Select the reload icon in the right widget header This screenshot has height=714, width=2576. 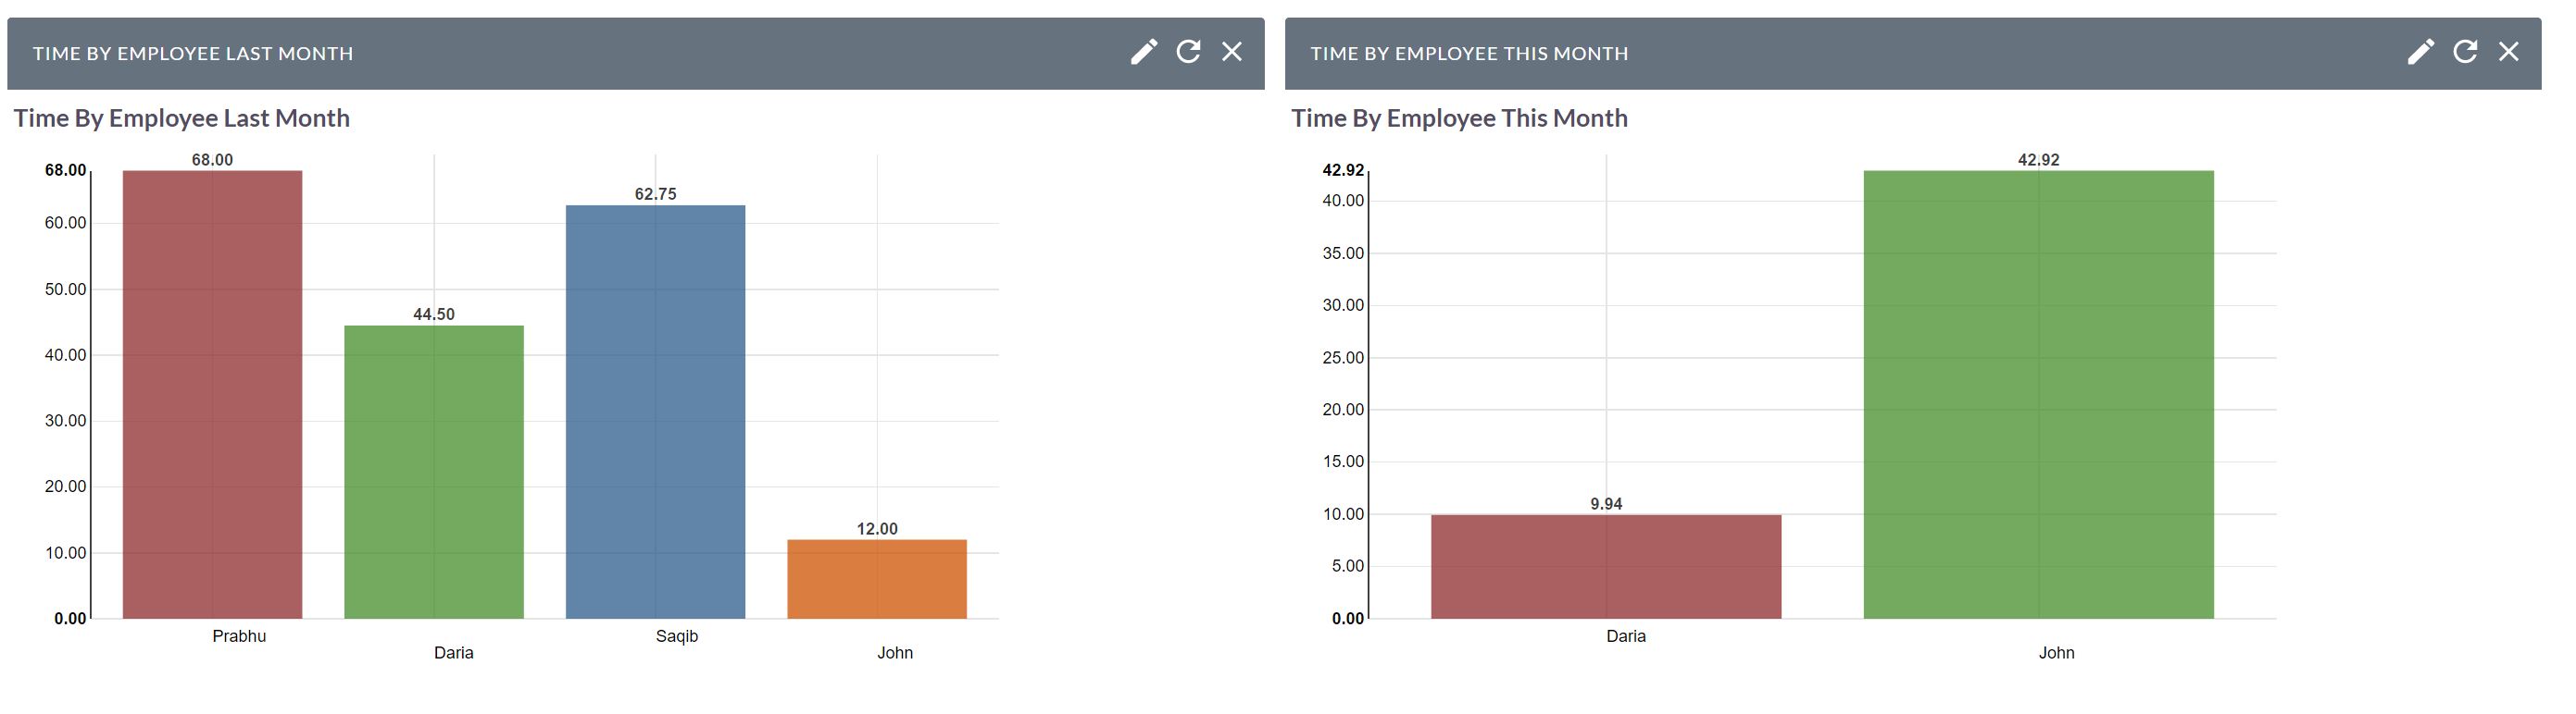tap(2465, 52)
